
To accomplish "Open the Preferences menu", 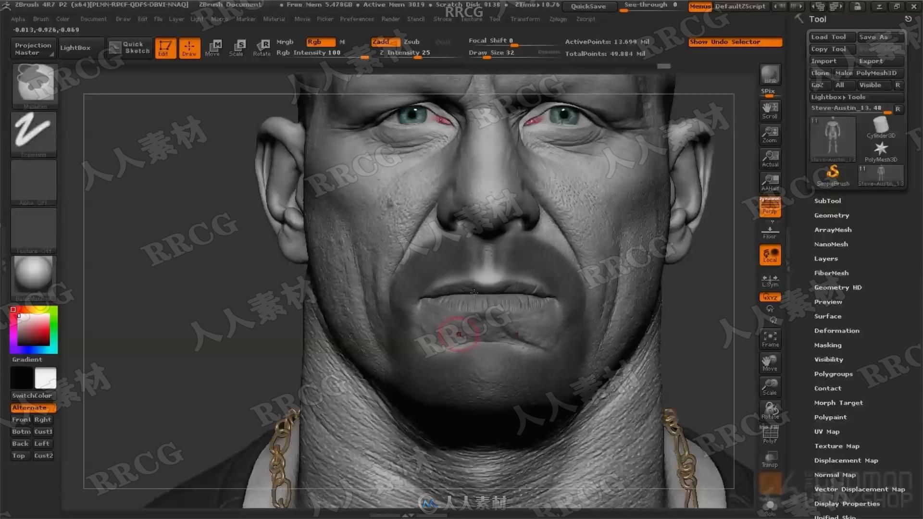I will coord(357,18).
